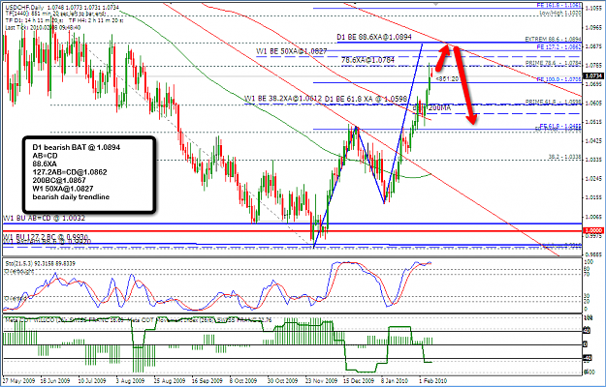Click the 'D1 BE 88.6XA@1.0894' level label

pyautogui.click(x=374, y=38)
